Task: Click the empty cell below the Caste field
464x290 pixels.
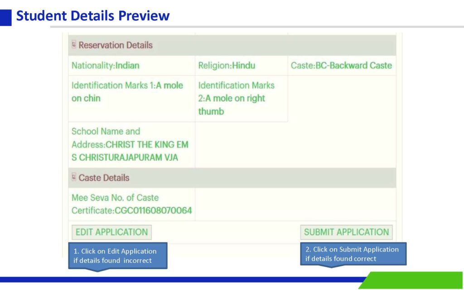Action: click(x=342, y=99)
